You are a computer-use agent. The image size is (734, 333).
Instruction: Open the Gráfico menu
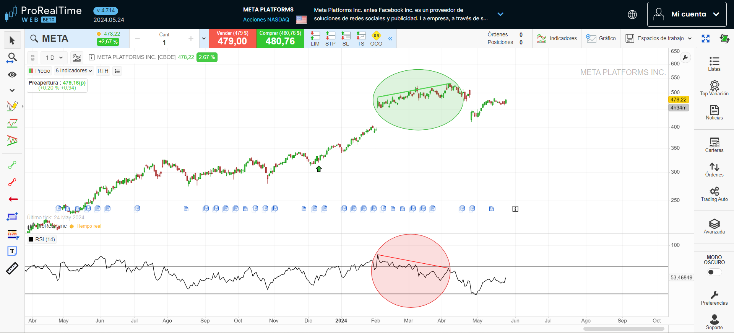[x=601, y=39]
